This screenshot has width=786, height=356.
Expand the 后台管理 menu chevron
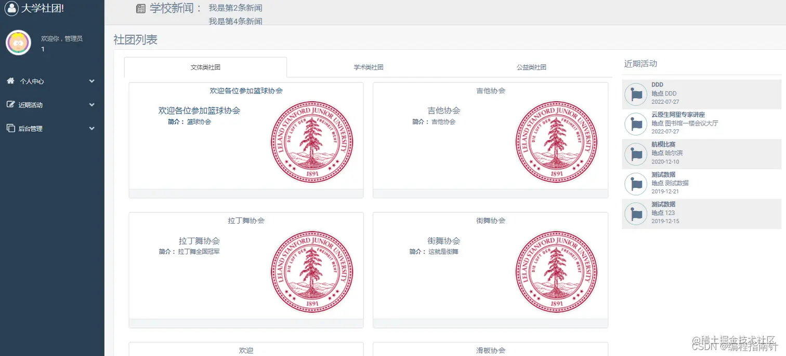92,128
